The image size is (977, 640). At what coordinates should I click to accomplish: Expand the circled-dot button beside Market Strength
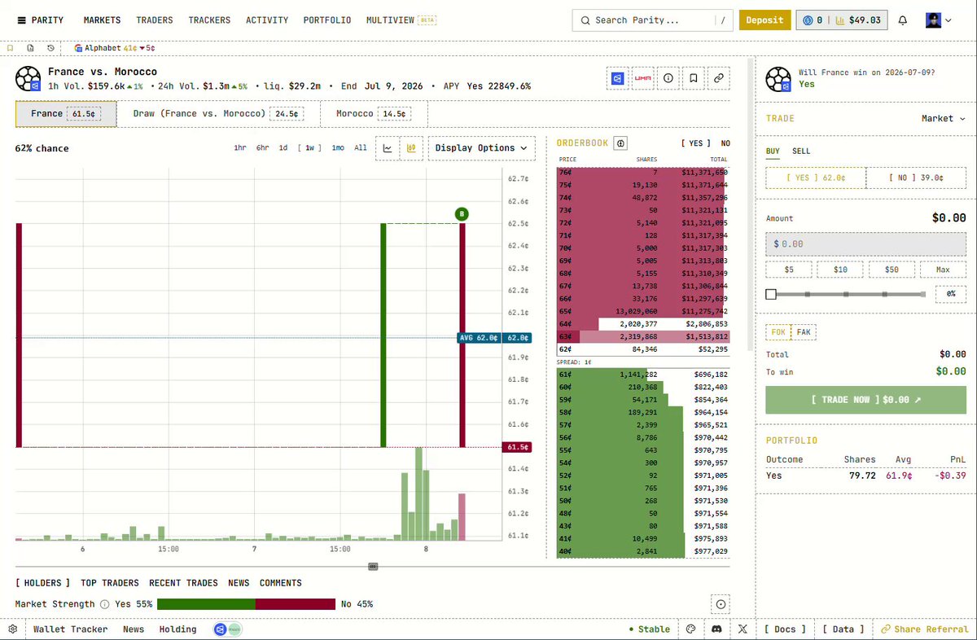click(x=721, y=604)
